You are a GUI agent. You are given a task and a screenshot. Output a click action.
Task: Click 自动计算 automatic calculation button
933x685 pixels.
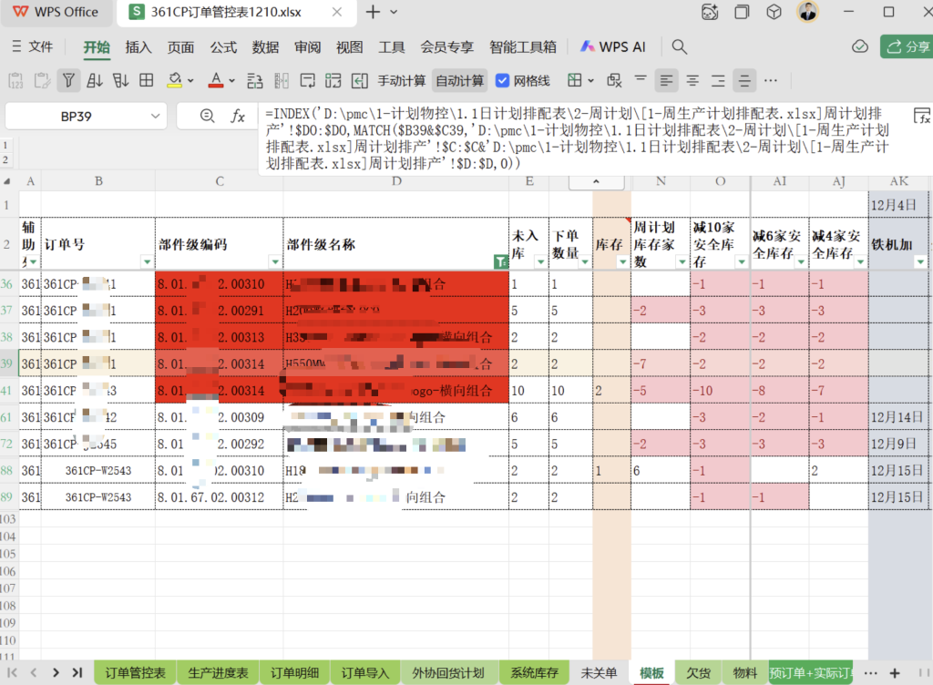(460, 81)
